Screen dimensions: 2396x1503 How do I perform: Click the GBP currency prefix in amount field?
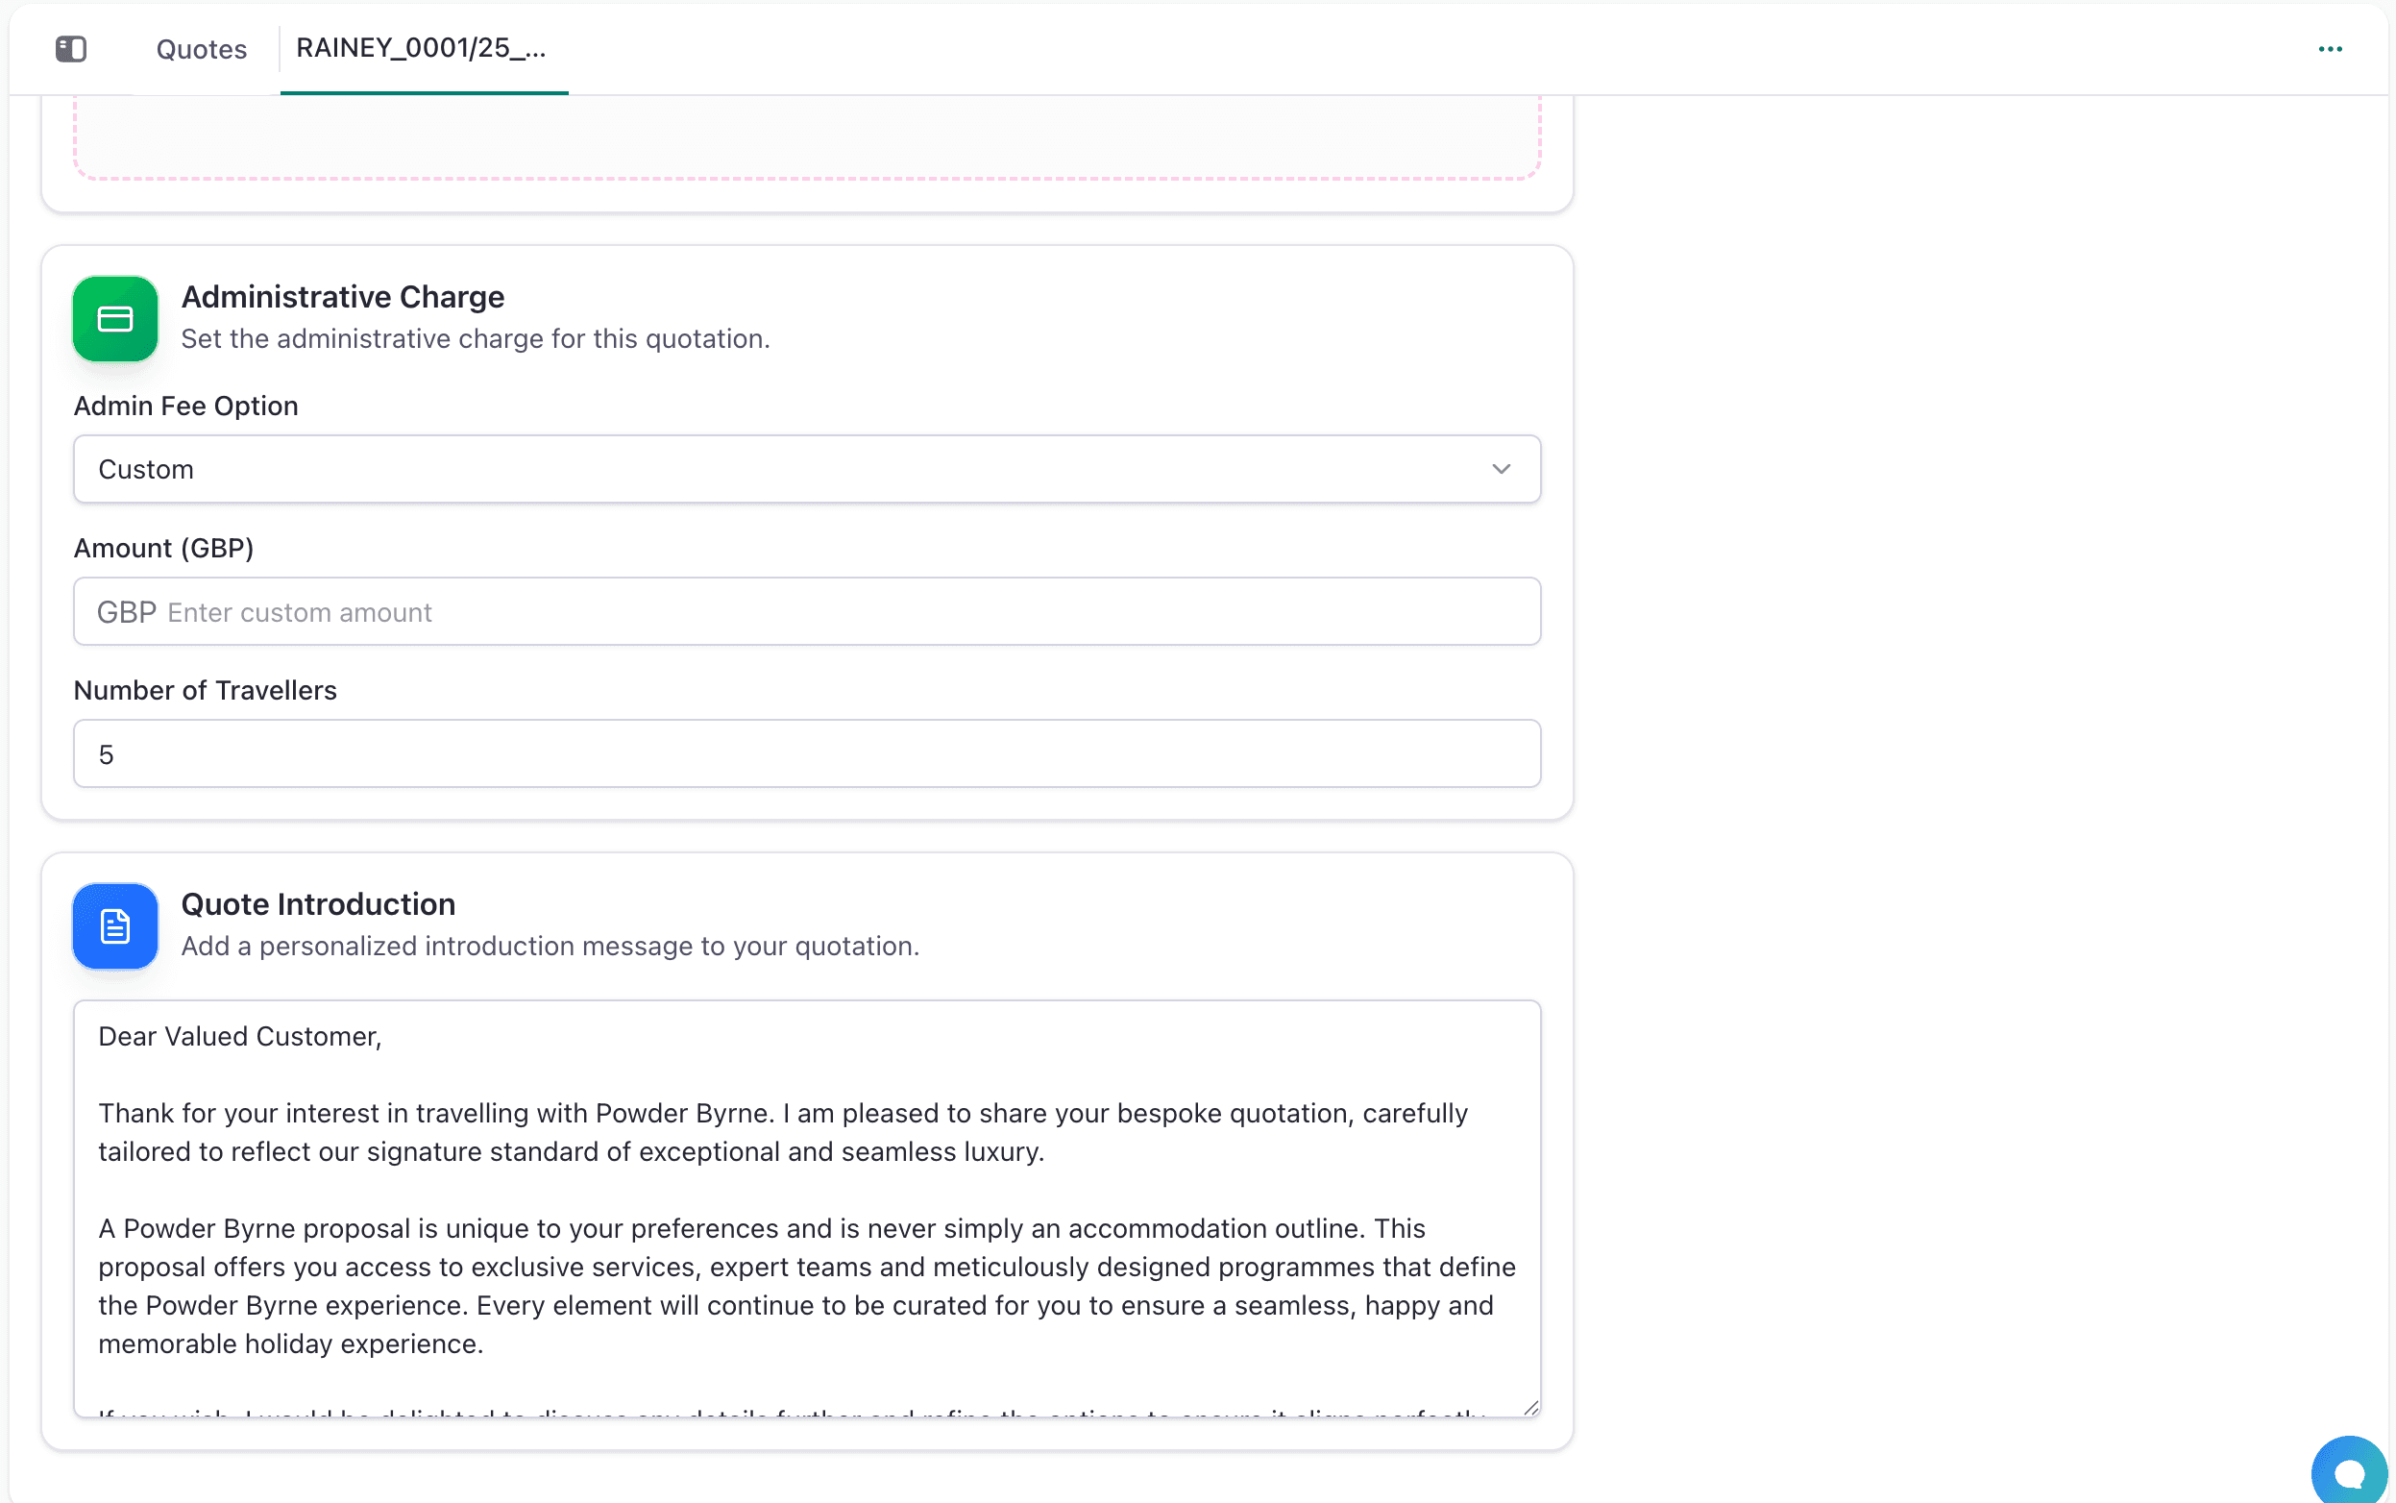[126, 612]
